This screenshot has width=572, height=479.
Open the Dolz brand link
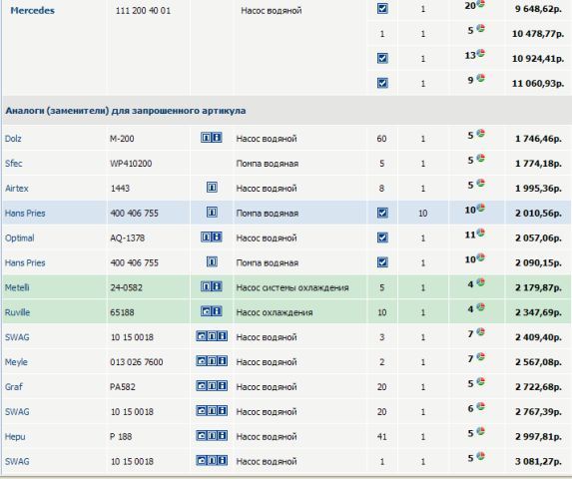(13, 139)
